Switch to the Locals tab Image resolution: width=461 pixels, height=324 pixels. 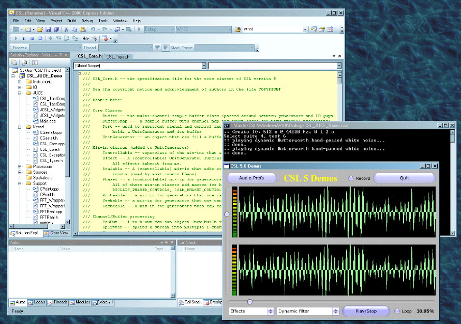pos(36,302)
